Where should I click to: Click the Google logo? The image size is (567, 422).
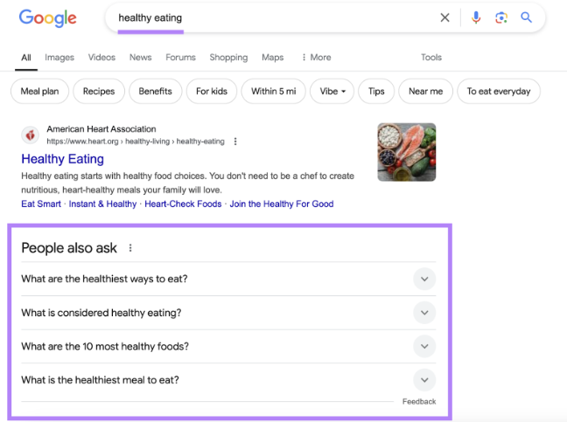pyautogui.click(x=47, y=18)
